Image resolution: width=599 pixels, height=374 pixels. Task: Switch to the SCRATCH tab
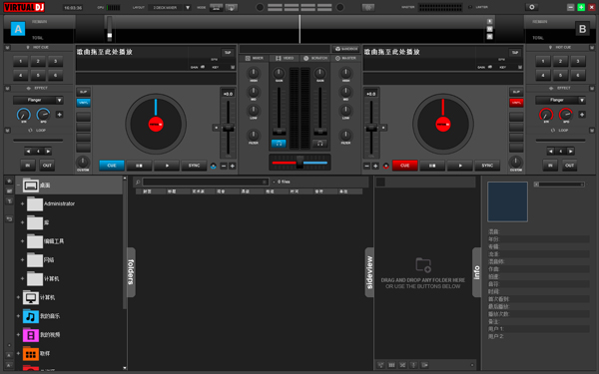315,58
